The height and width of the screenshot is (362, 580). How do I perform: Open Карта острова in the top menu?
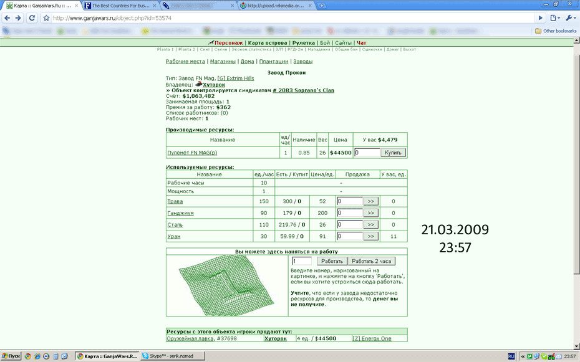[x=268, y=43]
